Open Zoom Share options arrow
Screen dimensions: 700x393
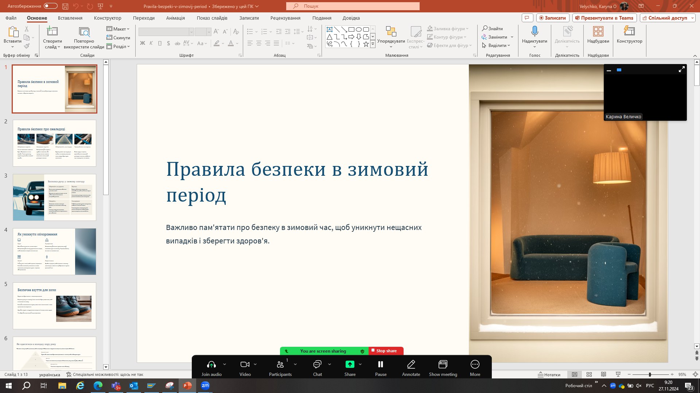(360, 364)
